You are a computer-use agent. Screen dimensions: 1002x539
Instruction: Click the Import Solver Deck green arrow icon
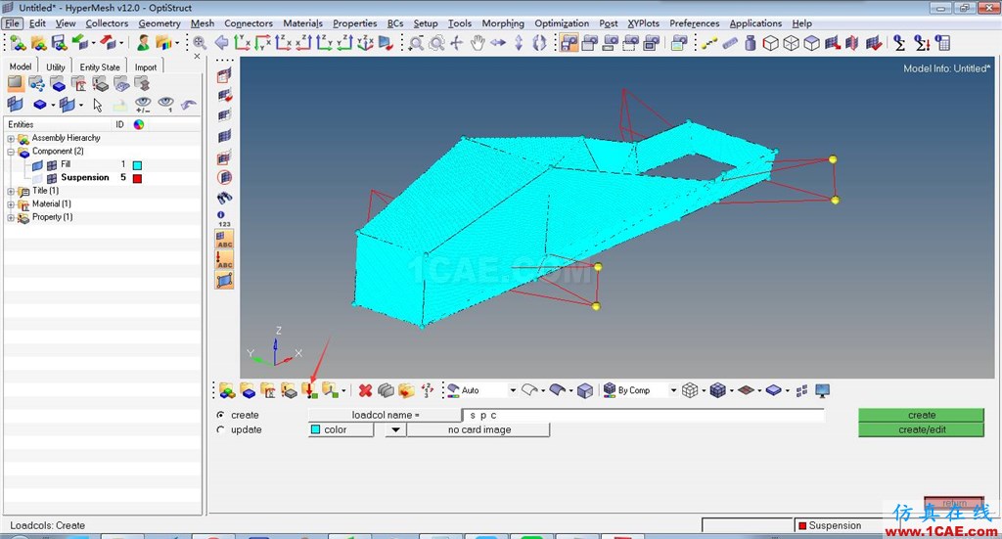(x=79, y=43)
